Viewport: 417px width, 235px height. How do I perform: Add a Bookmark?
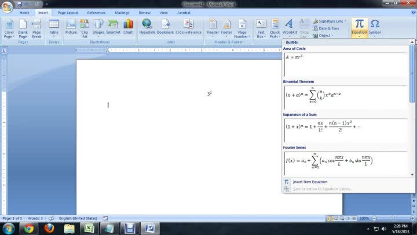pos(165,26)
